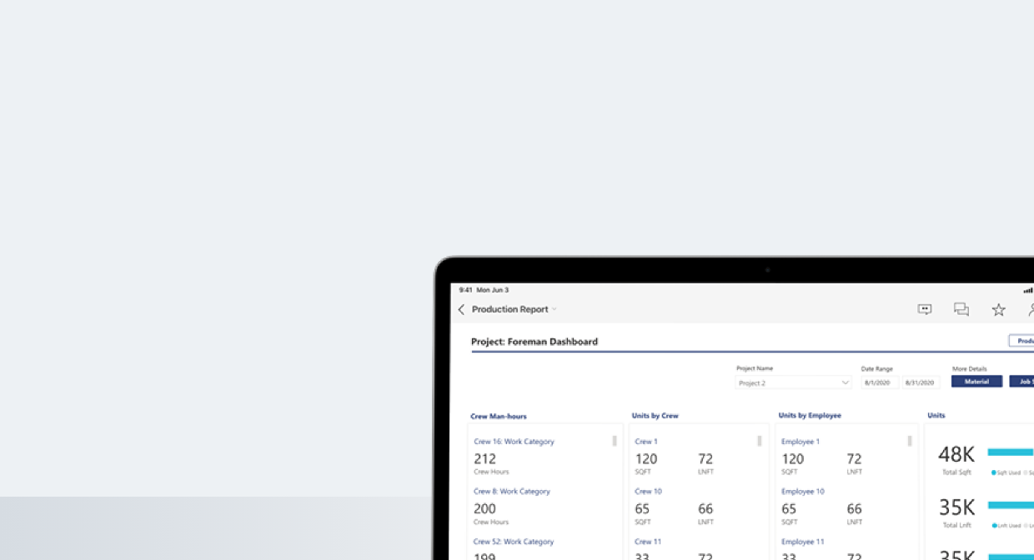Select the Crew 8: Work Category entry
Image resolution: width=1034 pixels, height=560 pixels.
pyautogui.click(x=512, y=492)
